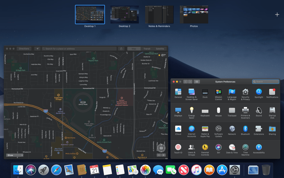Launch Safari from the Dock
The height and width of the screenshot is (178, 284).
tap(56, 170)
